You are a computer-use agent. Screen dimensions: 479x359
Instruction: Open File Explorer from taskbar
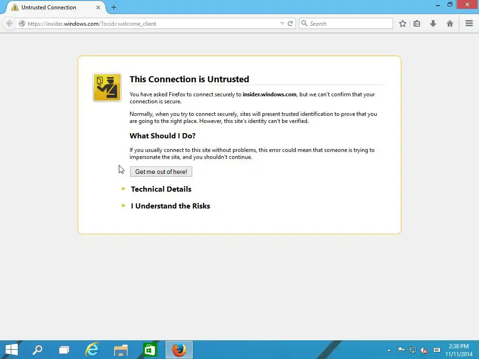[x=121, y=350]
